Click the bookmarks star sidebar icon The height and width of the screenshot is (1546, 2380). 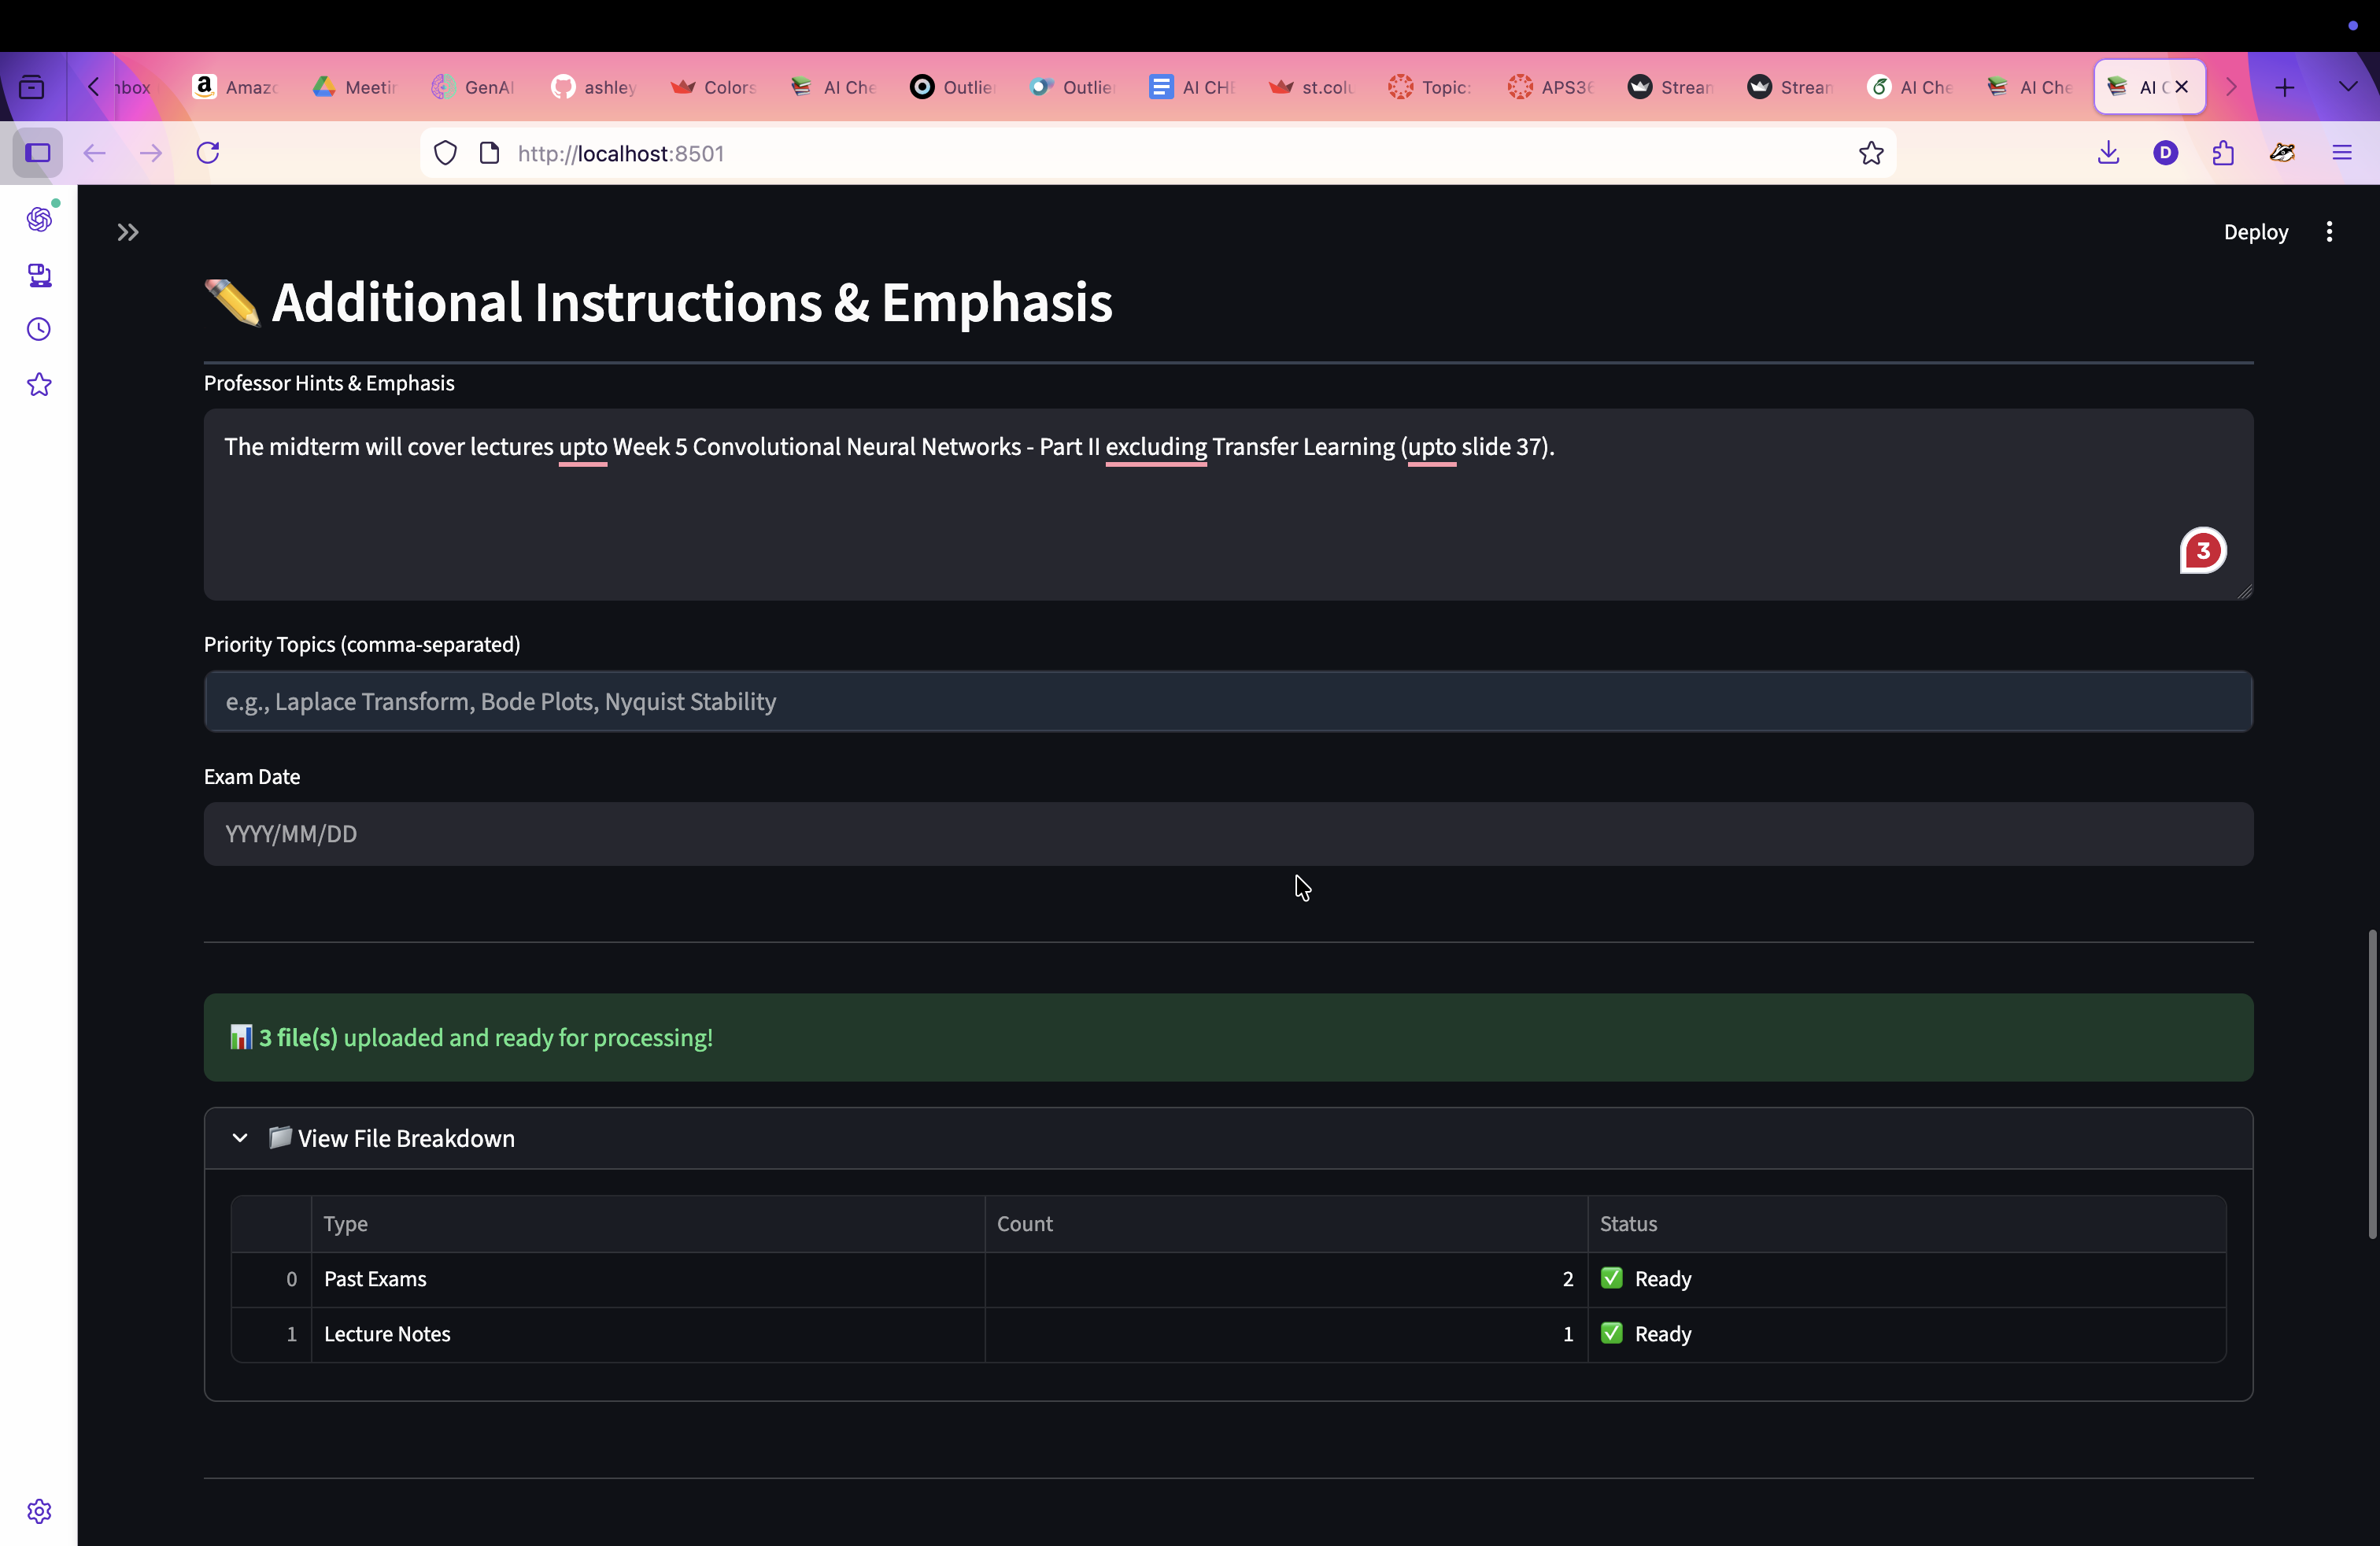point(39,385)
